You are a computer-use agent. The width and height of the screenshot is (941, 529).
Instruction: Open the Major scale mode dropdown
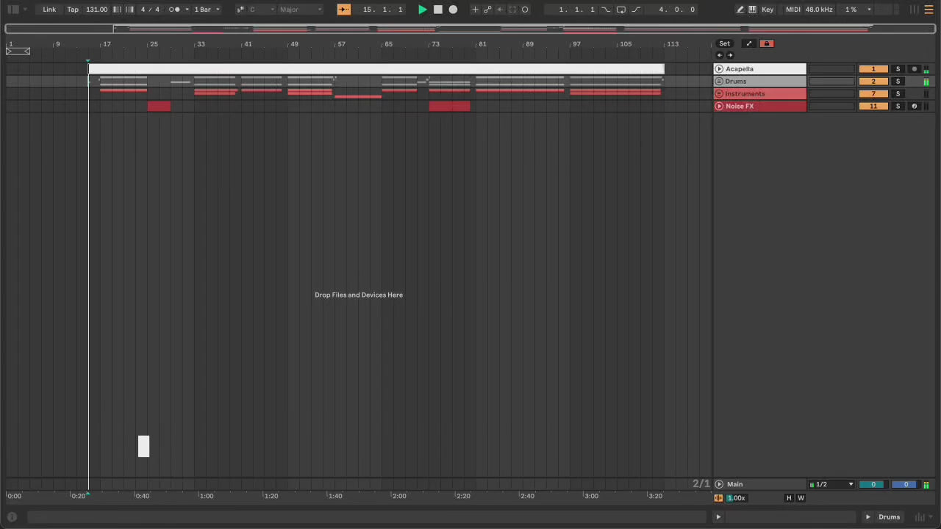pyautogui.click(x=300, y=10)
